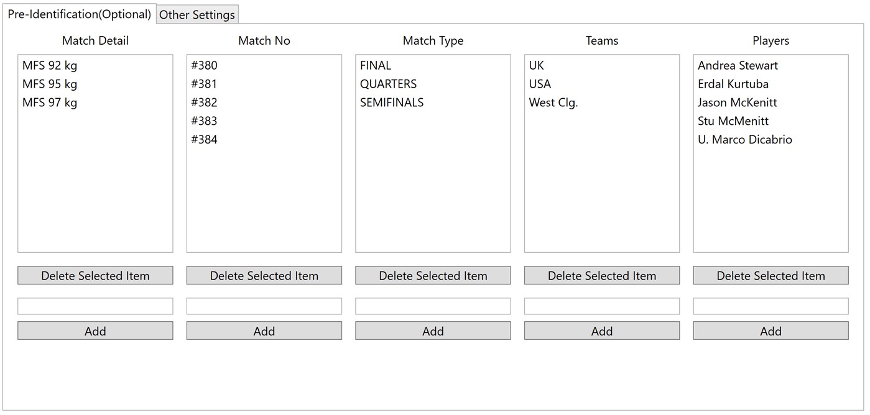
Task: Click Delete Selected Item under Match Detail
Action: tap(95, 275)
